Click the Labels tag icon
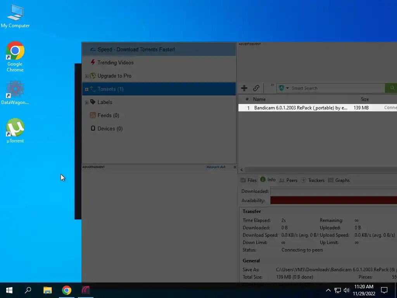 tap(93, 102)
